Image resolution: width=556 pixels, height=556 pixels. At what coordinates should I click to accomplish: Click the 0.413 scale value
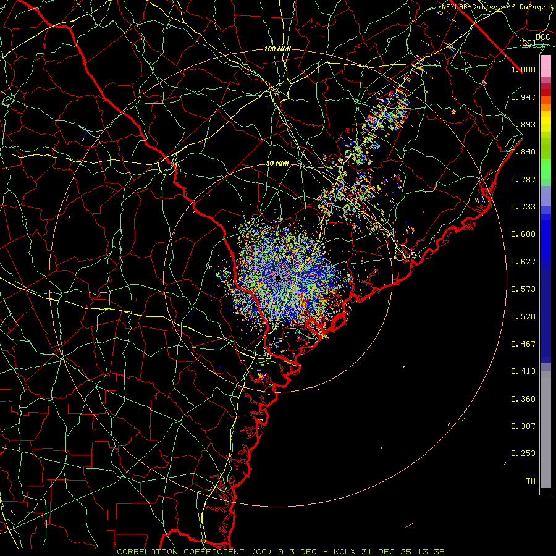point(523,371)
